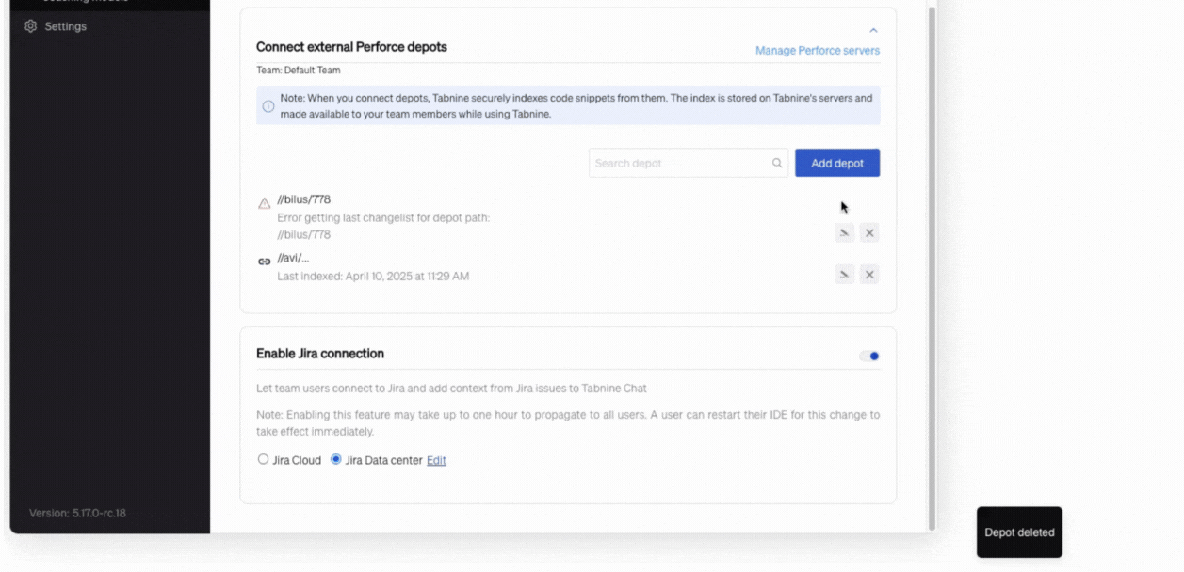Click the Edit link next to Jira Data center
The image size is (1184, 572).
436,461
